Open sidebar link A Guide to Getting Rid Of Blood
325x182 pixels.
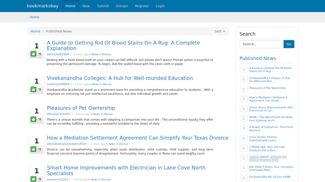coord(270,70)
